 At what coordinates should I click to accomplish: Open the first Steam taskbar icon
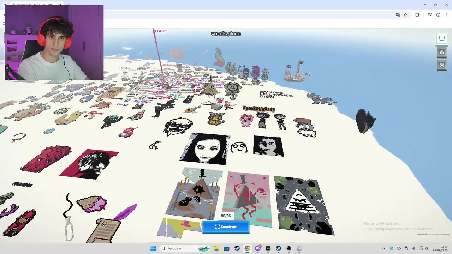tap(237, 248)
